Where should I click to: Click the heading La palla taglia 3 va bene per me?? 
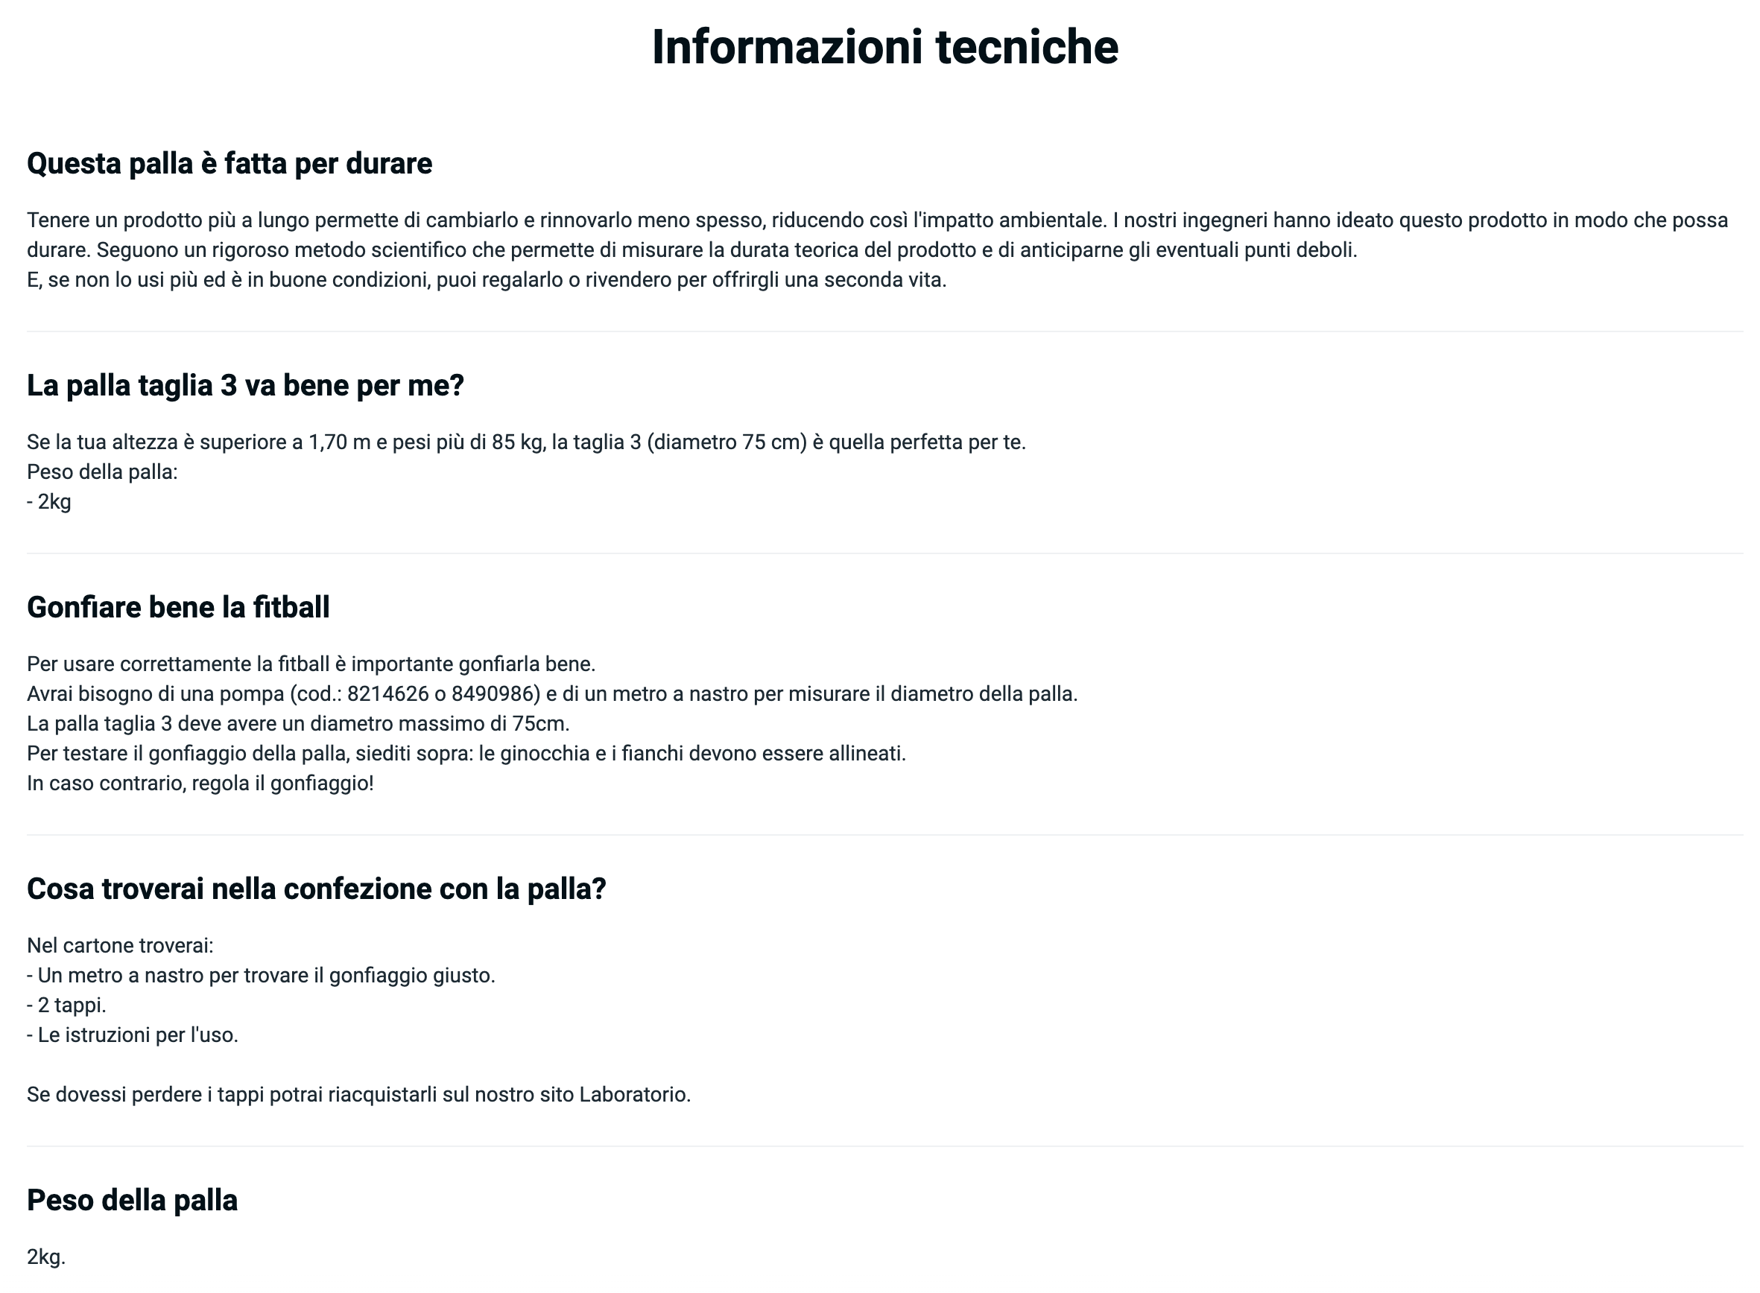tap(246, 385)
